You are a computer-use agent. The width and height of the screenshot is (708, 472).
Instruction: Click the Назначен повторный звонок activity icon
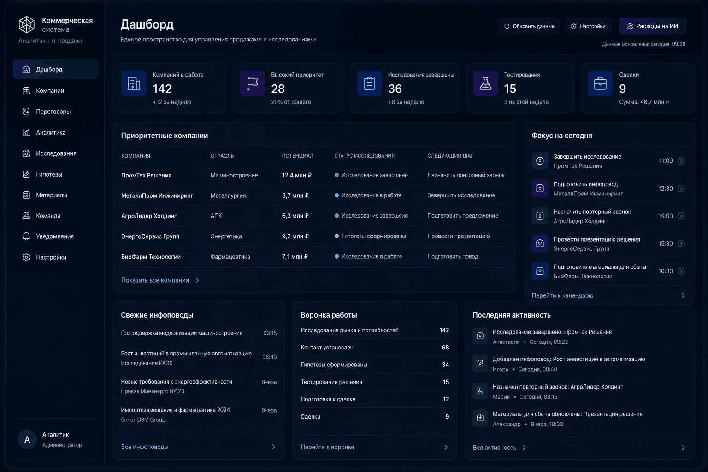click(480, 391)
